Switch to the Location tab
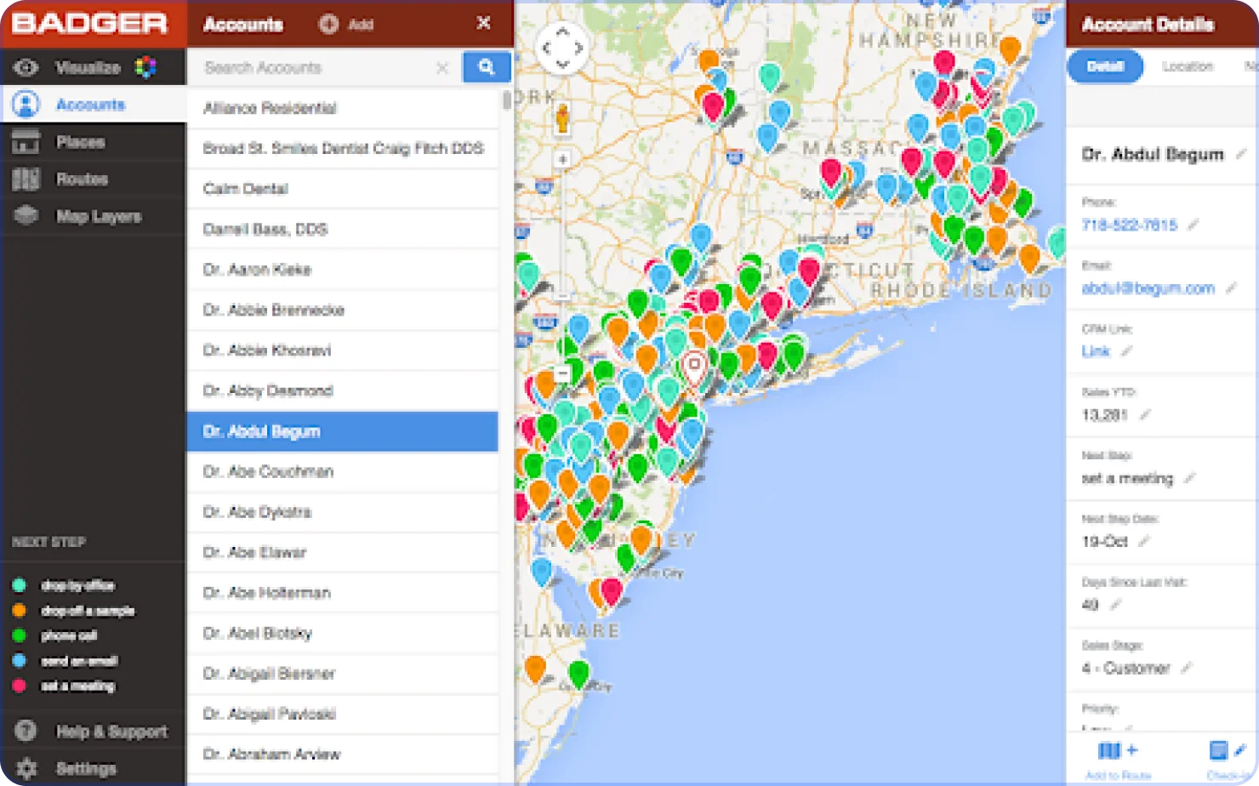The height and width of the screenshot is (786, 1259). click(1188, 66)
